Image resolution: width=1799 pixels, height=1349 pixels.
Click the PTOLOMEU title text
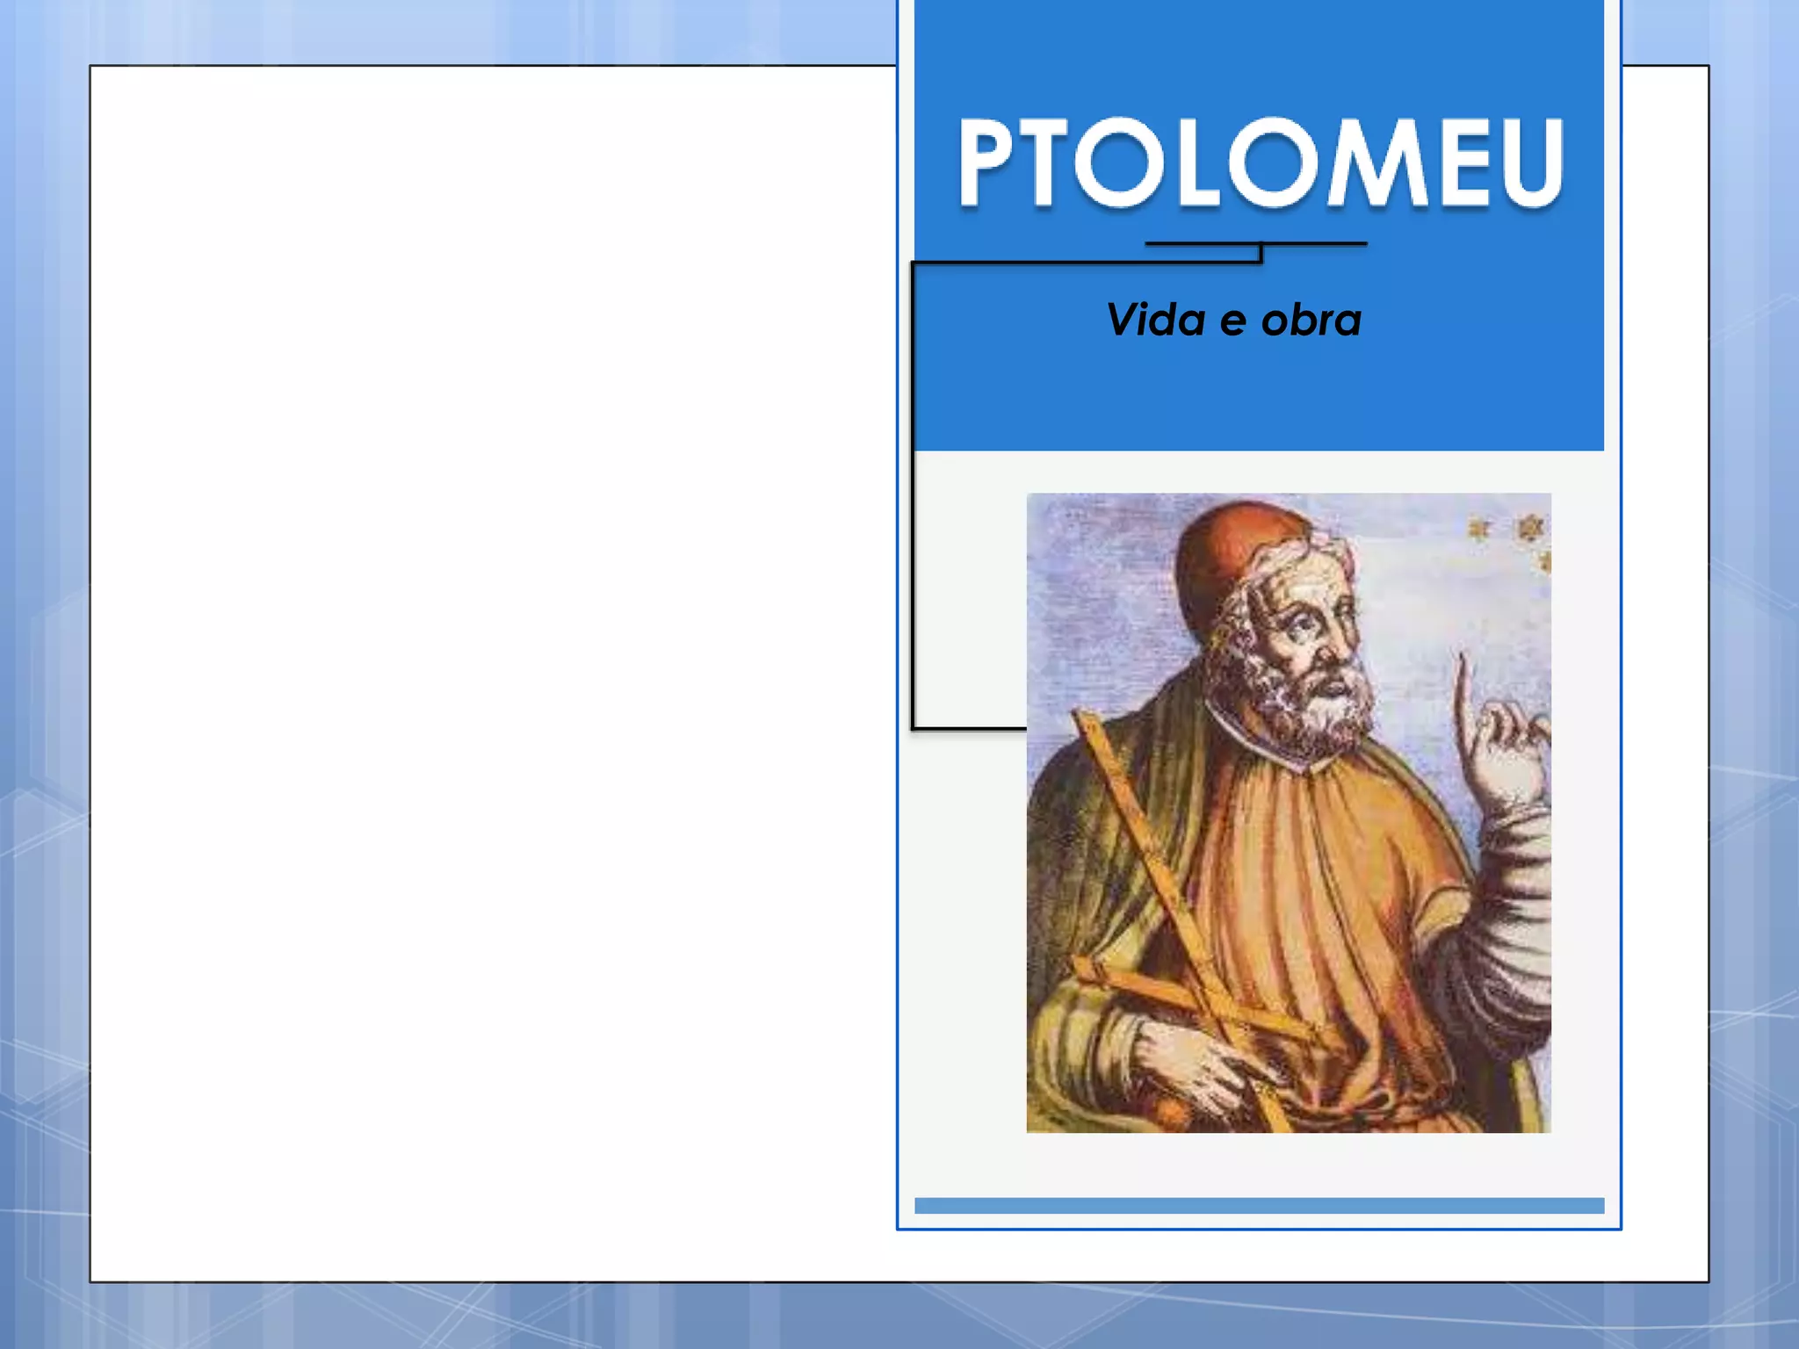[x=1261, y=162]
